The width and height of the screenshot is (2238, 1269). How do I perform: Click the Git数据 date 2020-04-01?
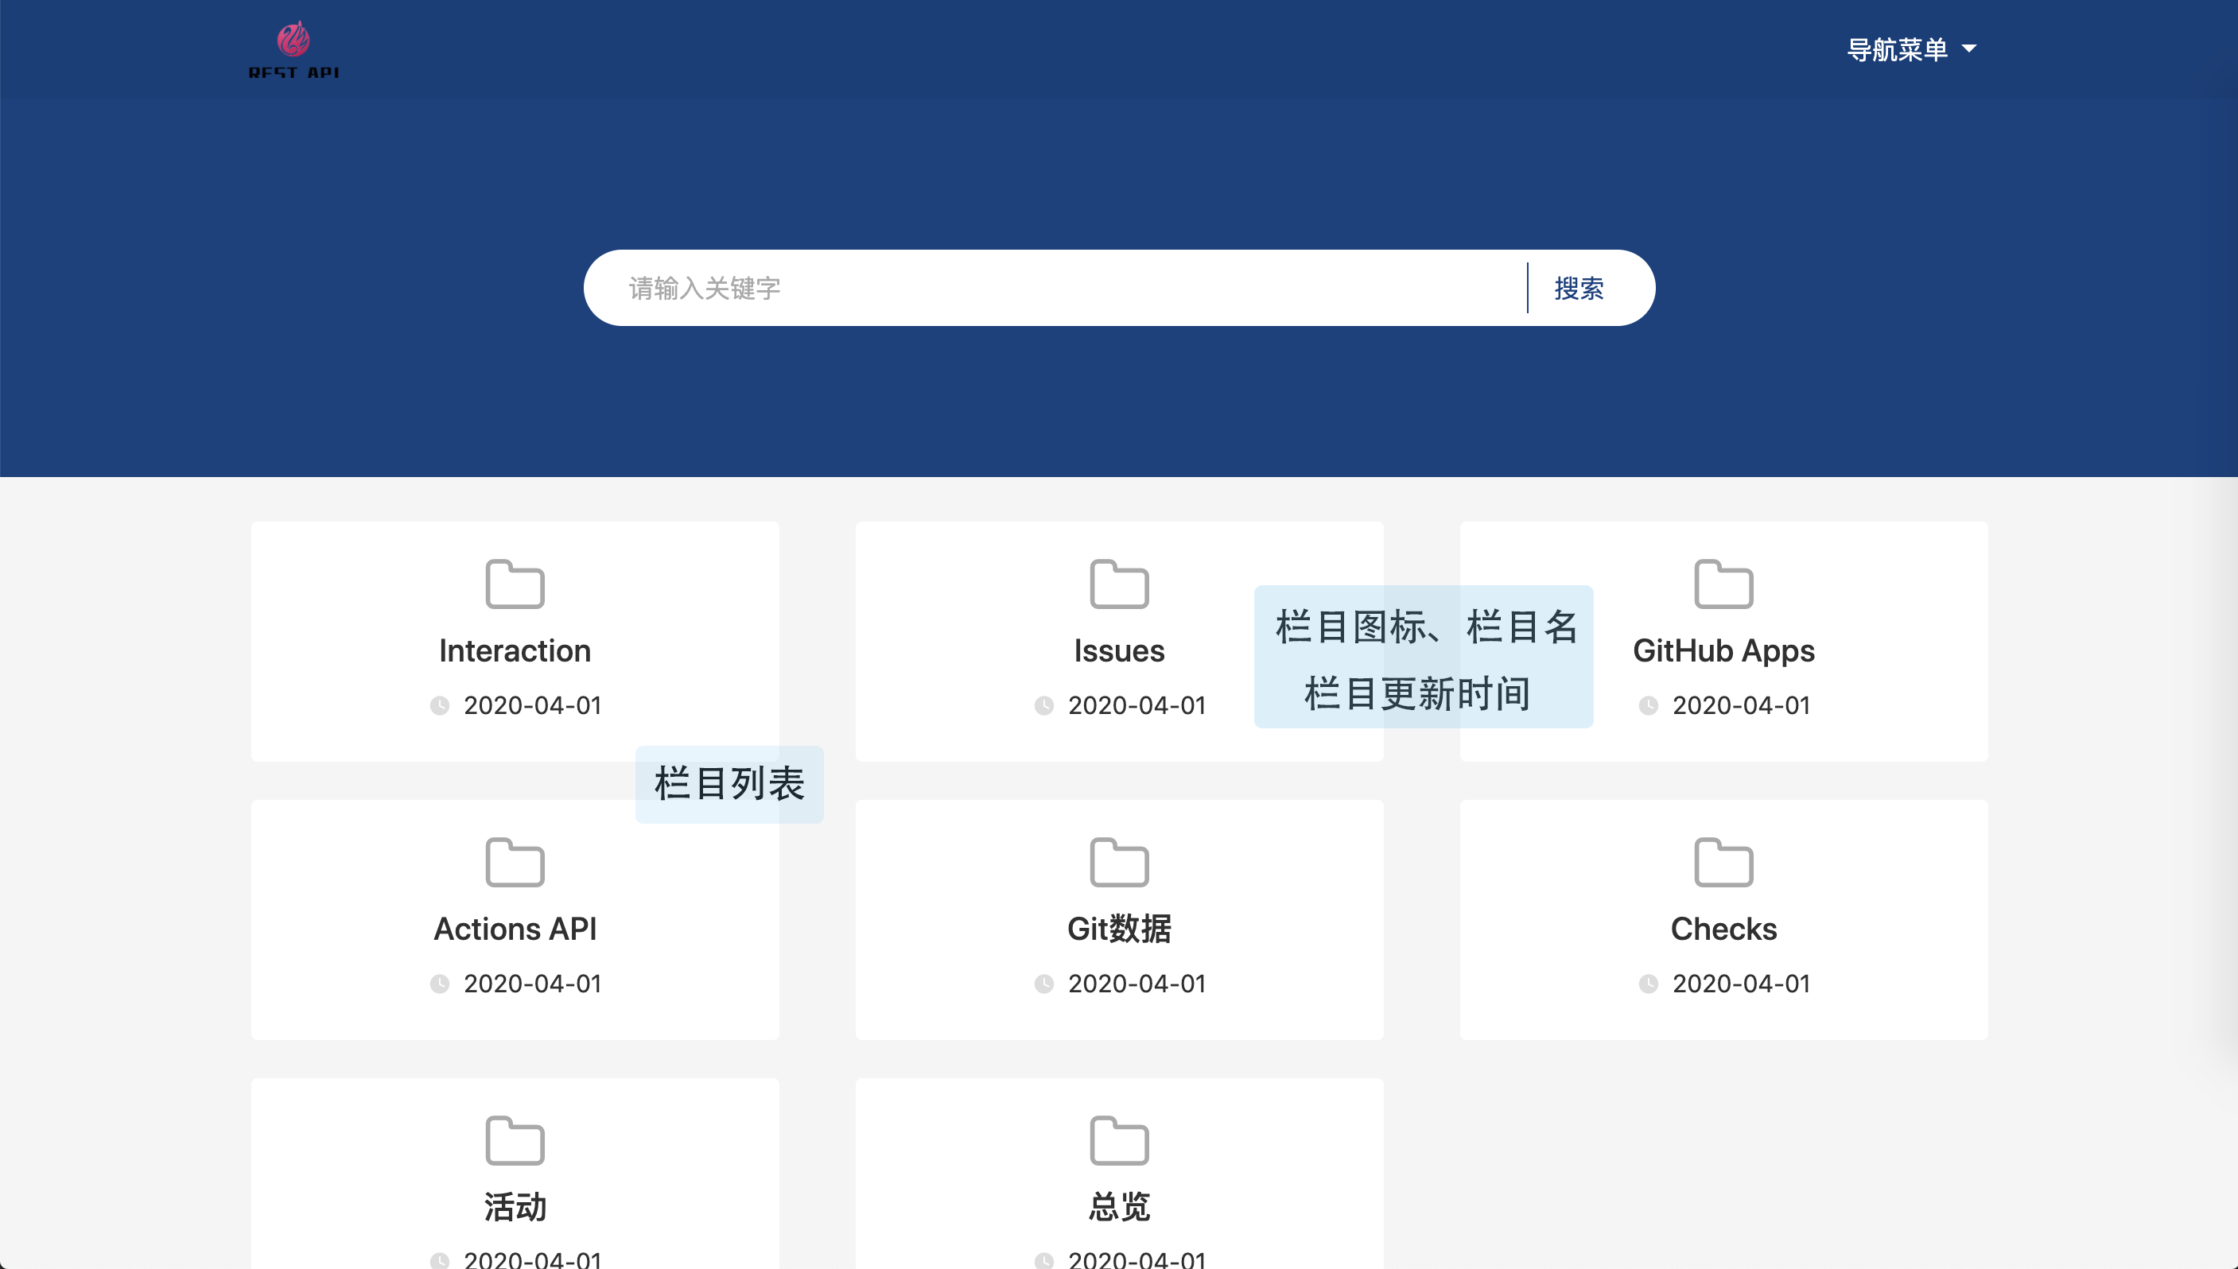coord(1136,983)
